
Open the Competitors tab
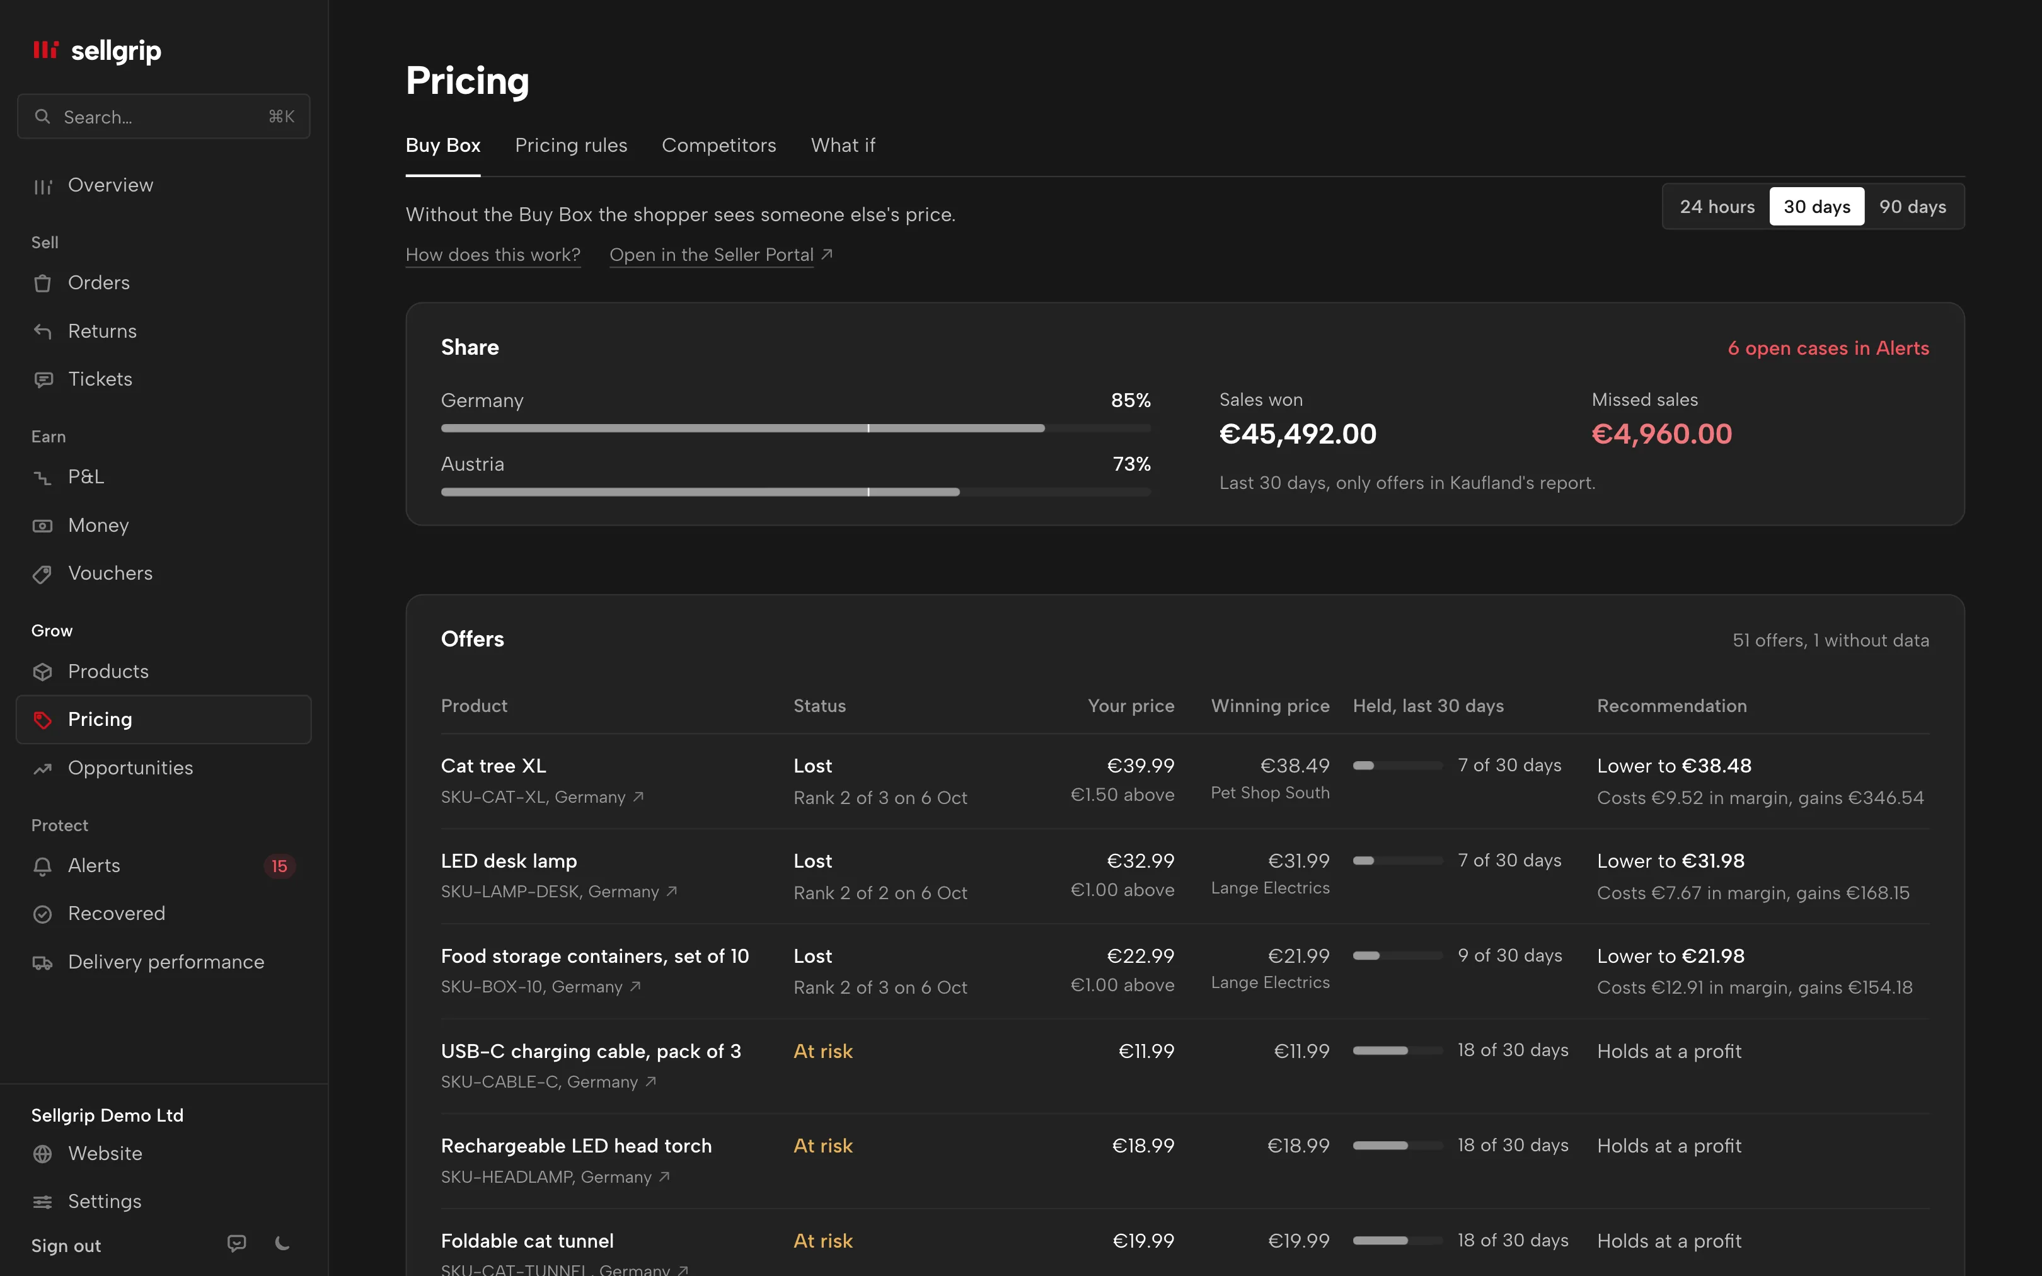tap(719, 145)
